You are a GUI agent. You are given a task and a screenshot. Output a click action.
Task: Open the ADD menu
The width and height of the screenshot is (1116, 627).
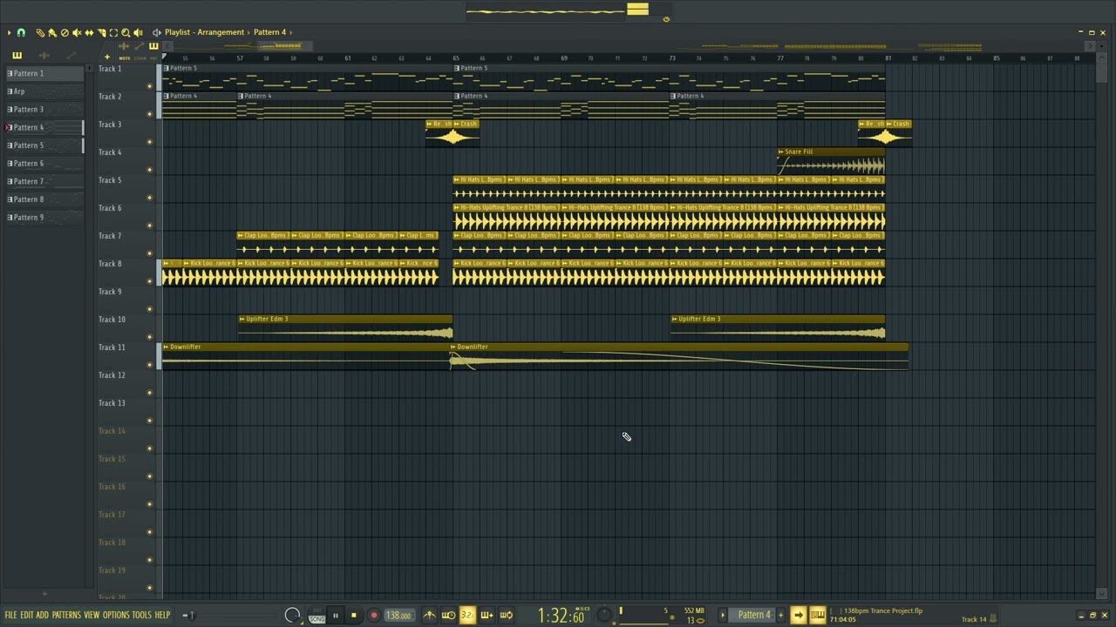click(42, 615)
